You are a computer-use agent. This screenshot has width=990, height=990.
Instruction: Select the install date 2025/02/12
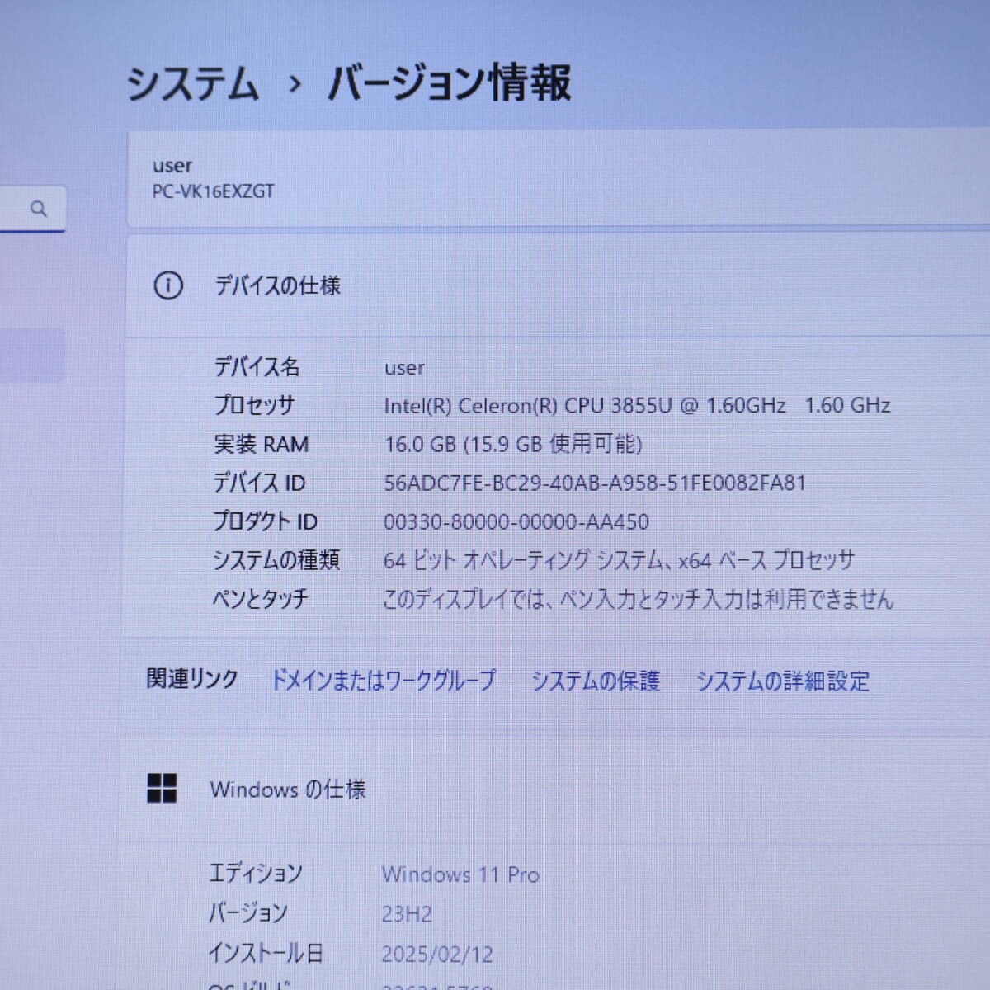pyautogui.click(x=437, y=955)
